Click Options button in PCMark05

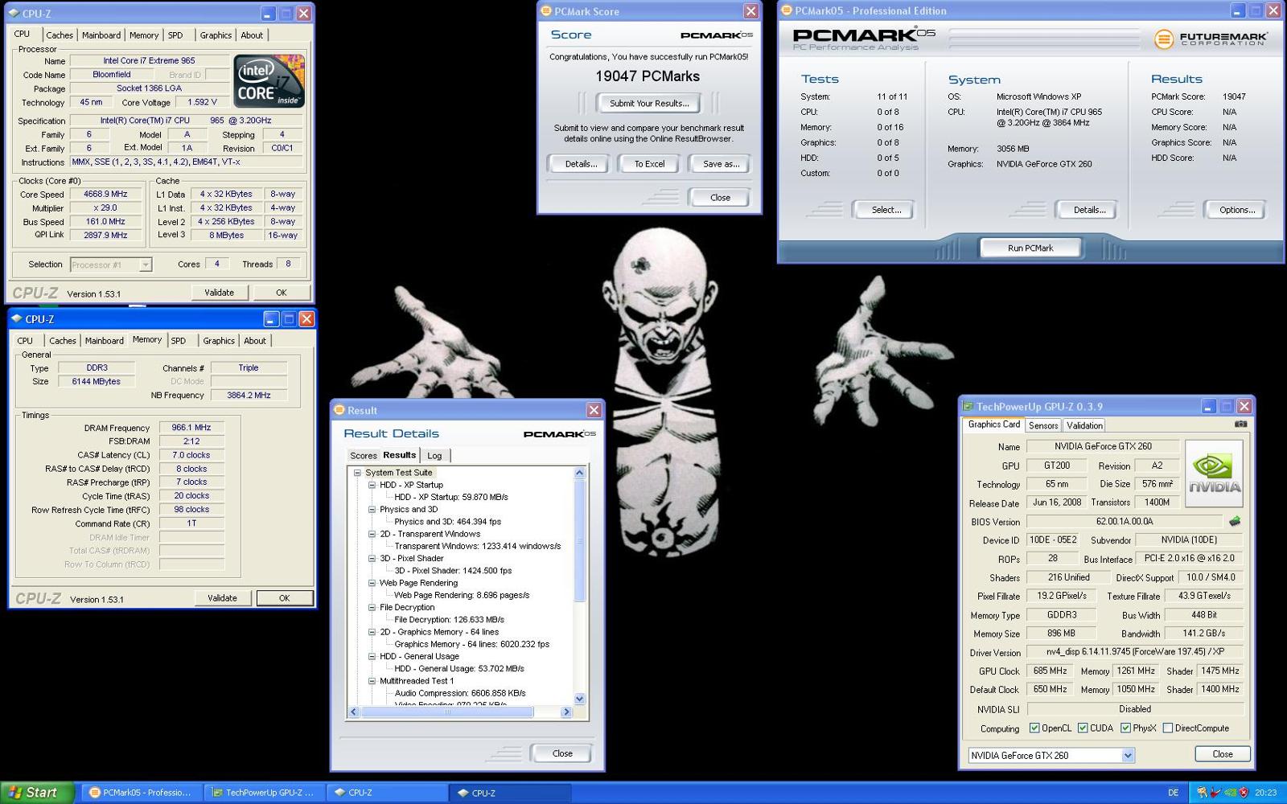tap(1237, 211)
